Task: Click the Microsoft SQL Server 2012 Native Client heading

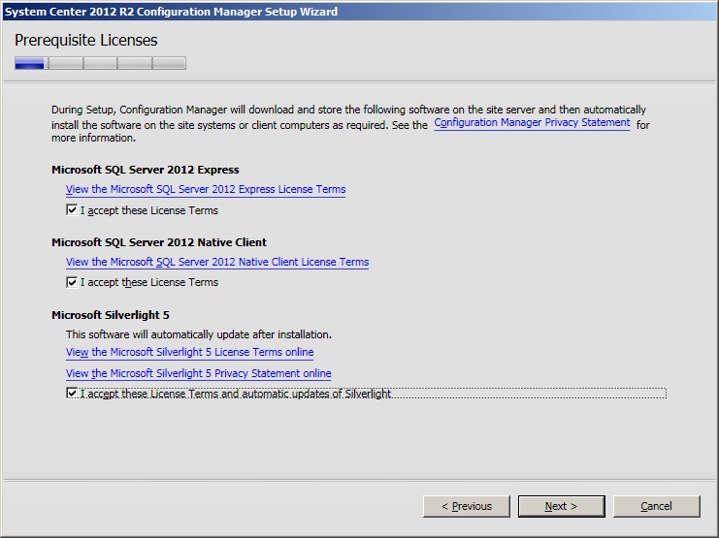Action: point(158,242)
